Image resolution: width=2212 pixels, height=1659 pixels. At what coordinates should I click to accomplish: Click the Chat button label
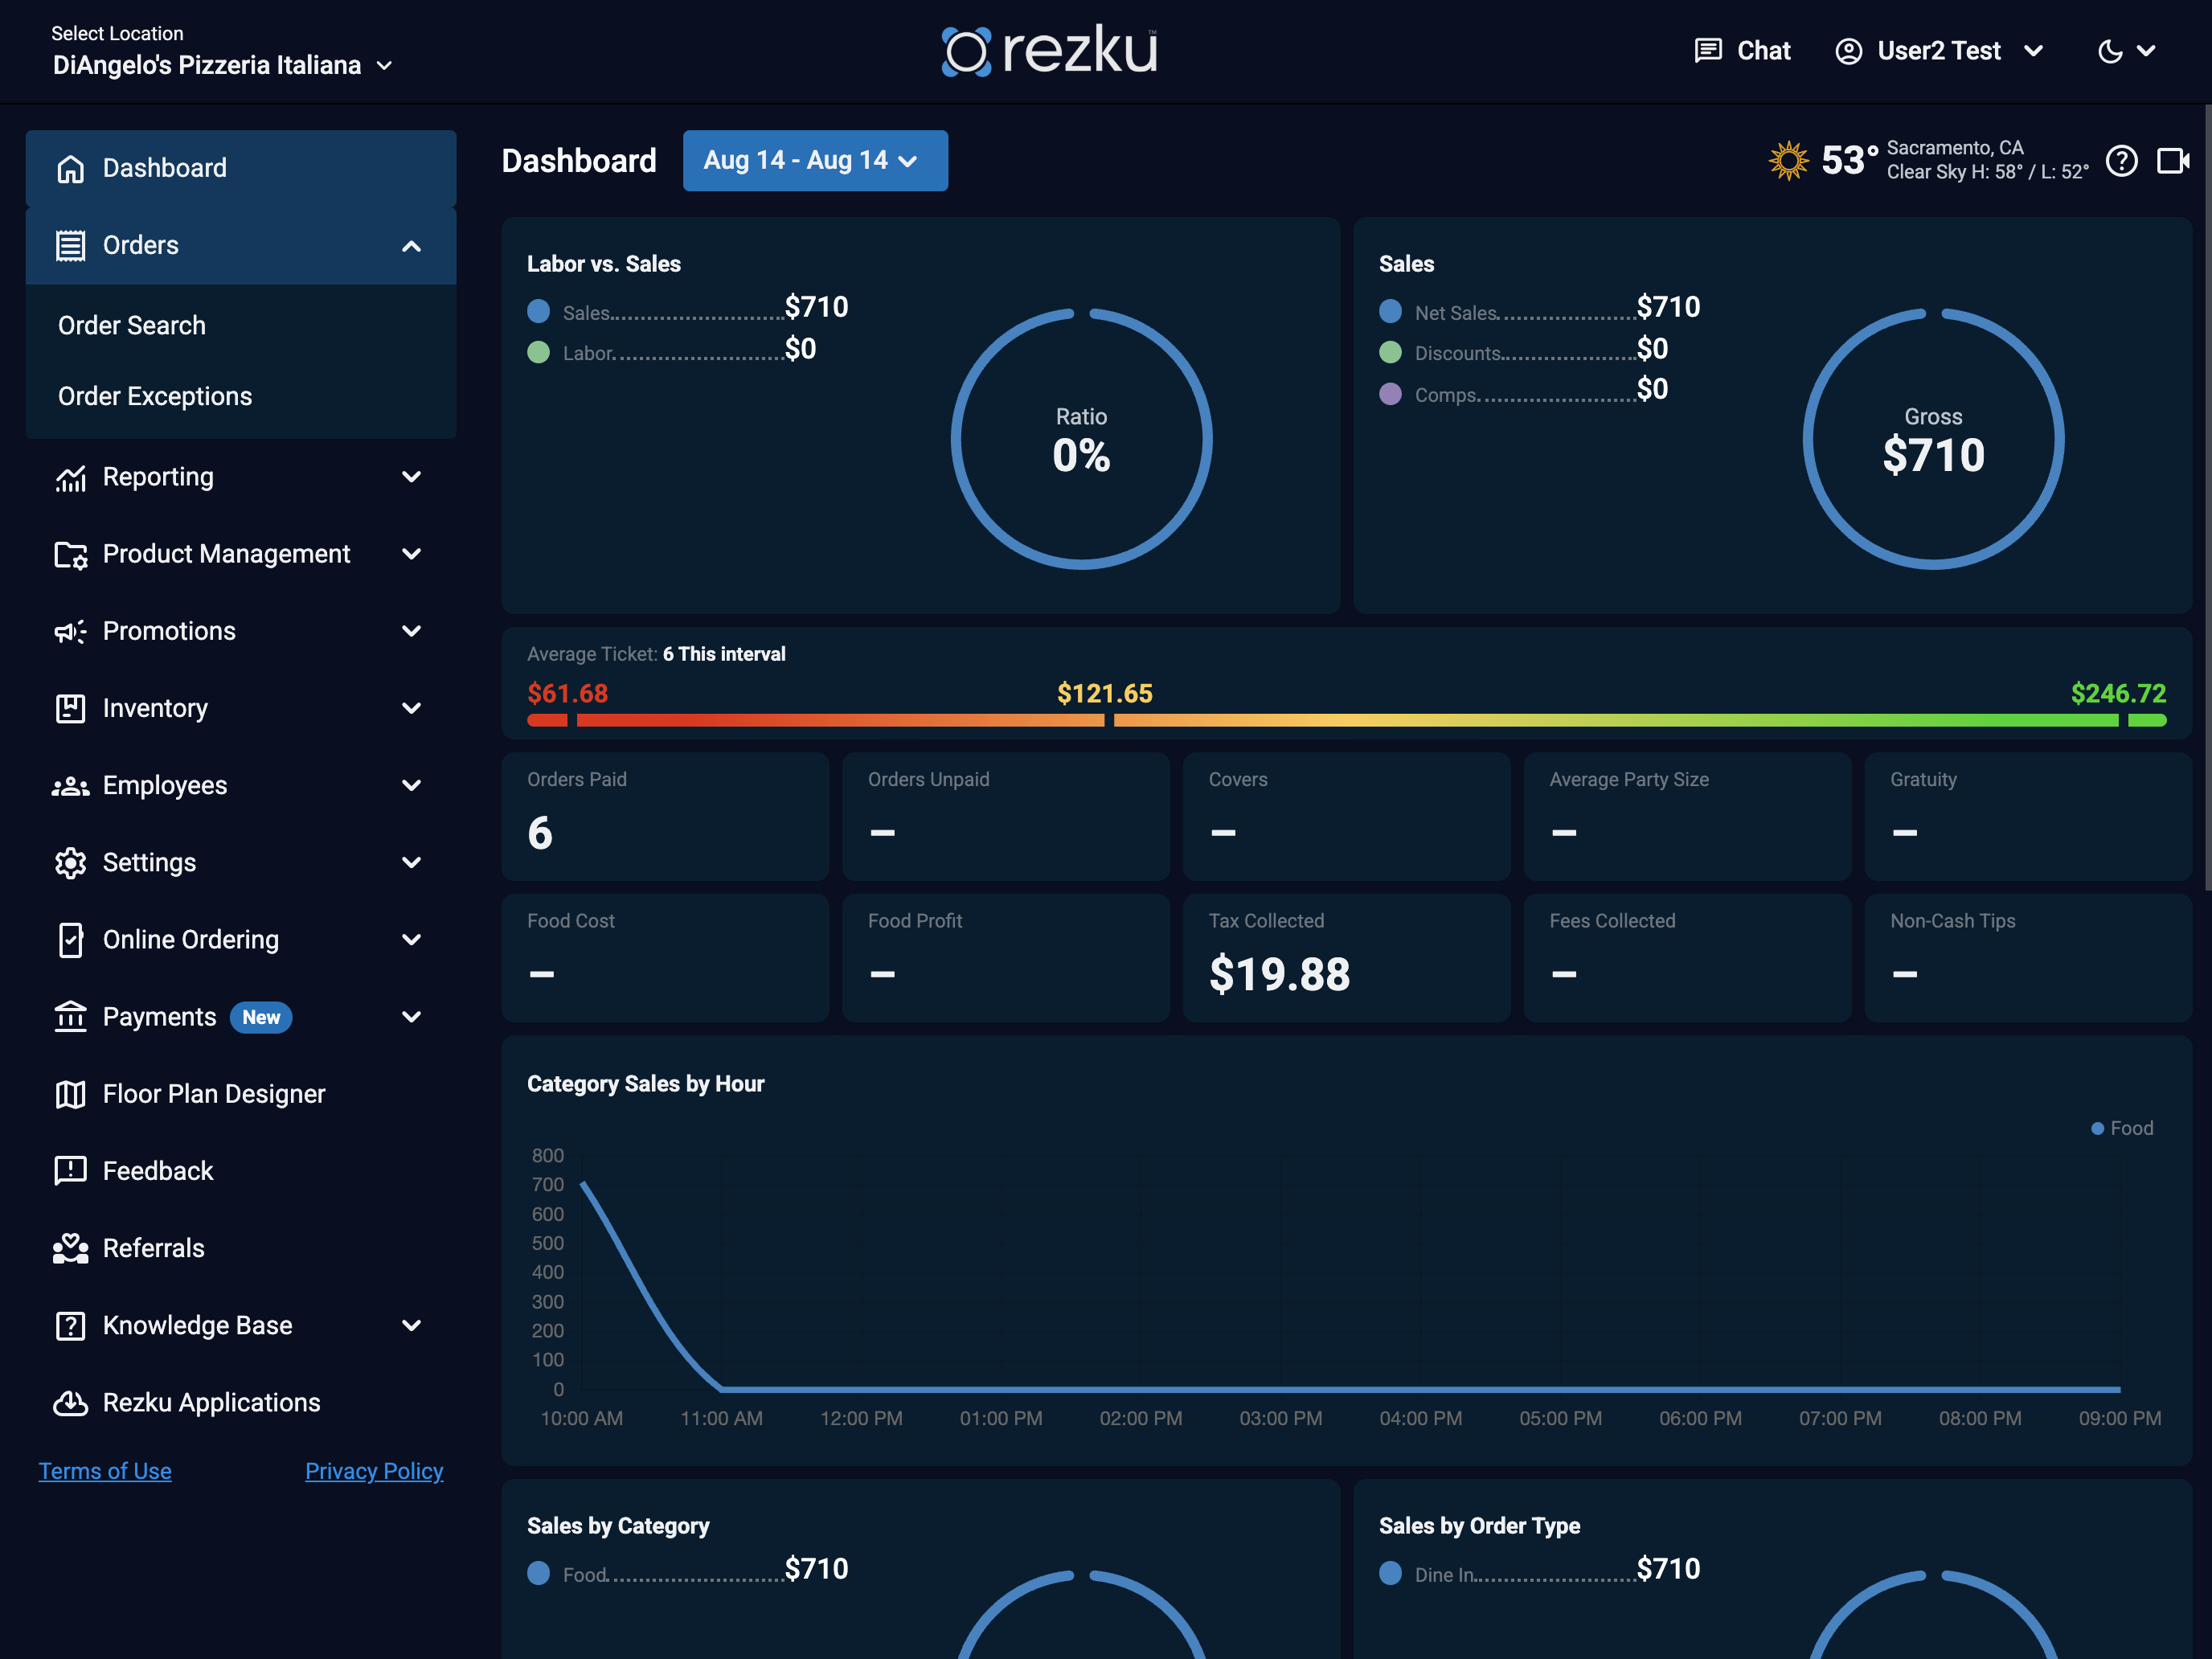point(1764,50)
